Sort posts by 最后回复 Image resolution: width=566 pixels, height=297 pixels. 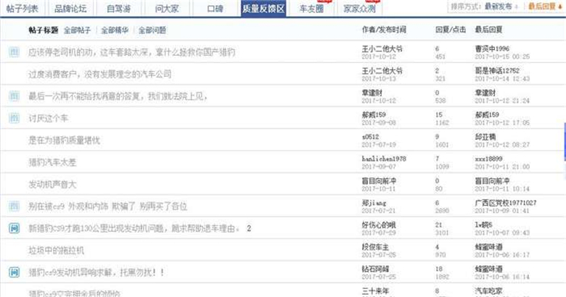tap(542, 7)
